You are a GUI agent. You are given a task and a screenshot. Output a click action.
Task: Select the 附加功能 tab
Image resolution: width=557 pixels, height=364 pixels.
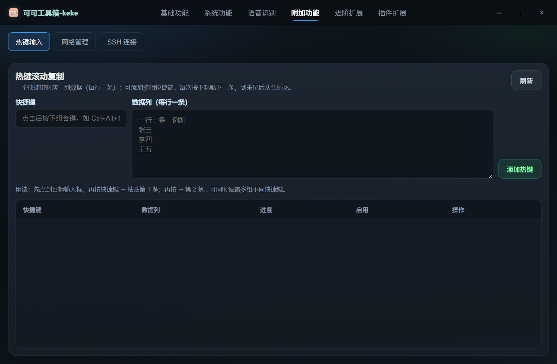coord(305,13)
